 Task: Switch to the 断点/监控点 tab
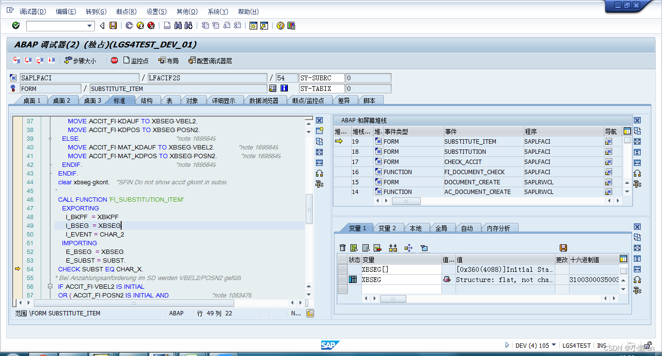[308, 101]
